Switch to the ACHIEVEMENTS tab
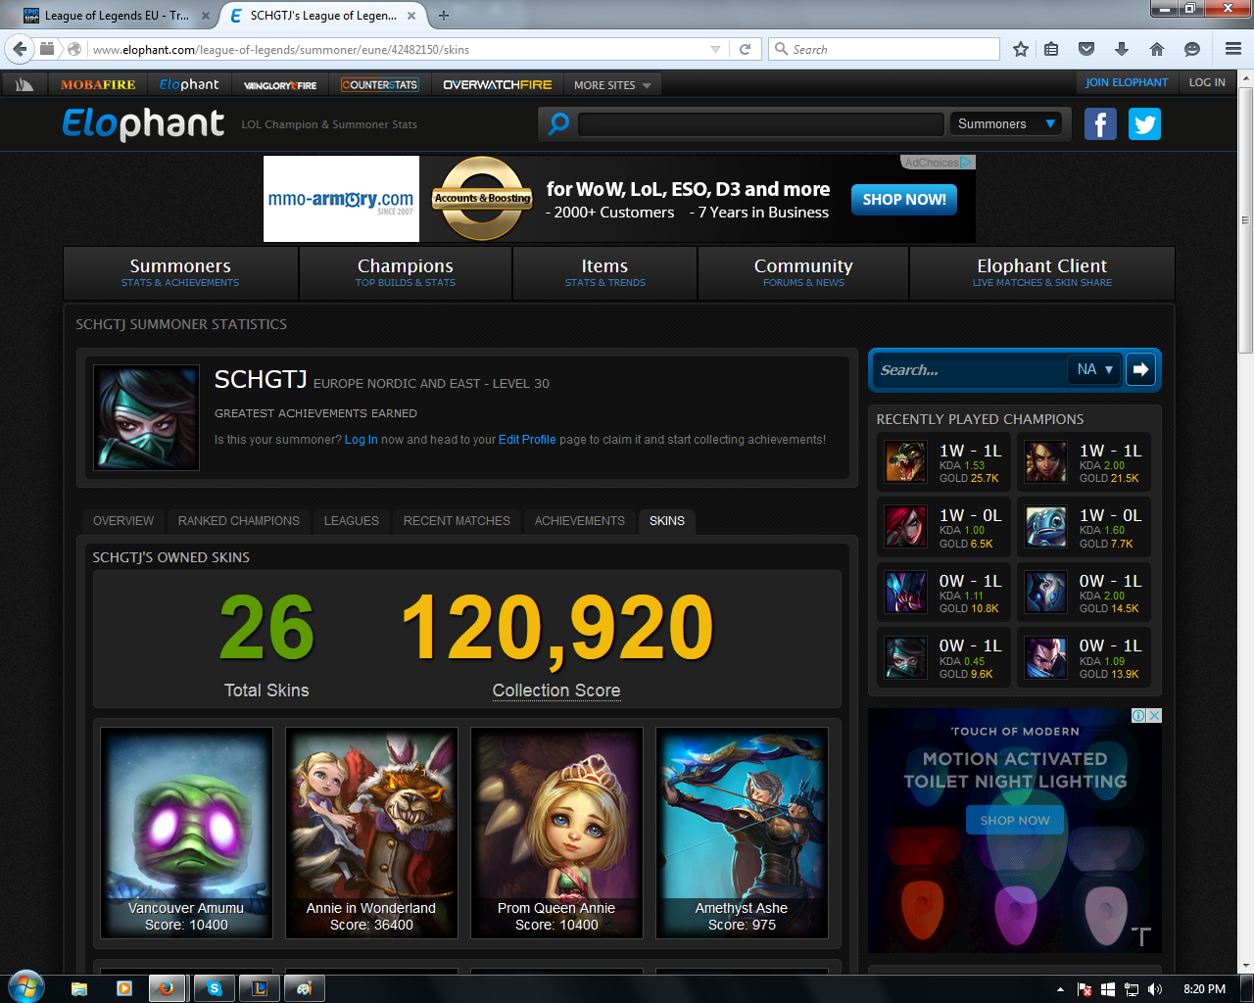Image resolution: width=1254 pixels, height=1003 pixels. [580, 521]
